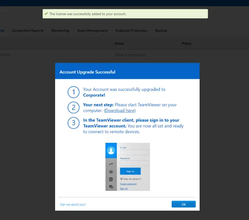
Task: Click the step 2 circle icon
Action: [x=74, y=107]
